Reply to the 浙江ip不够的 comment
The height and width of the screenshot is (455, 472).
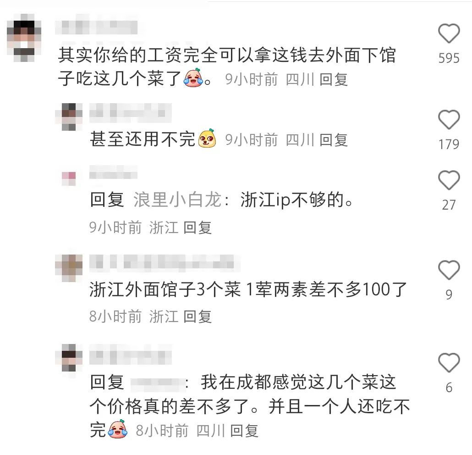(198, 227)
